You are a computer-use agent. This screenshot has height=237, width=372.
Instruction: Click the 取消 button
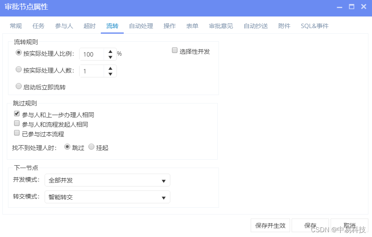[350, 225]
